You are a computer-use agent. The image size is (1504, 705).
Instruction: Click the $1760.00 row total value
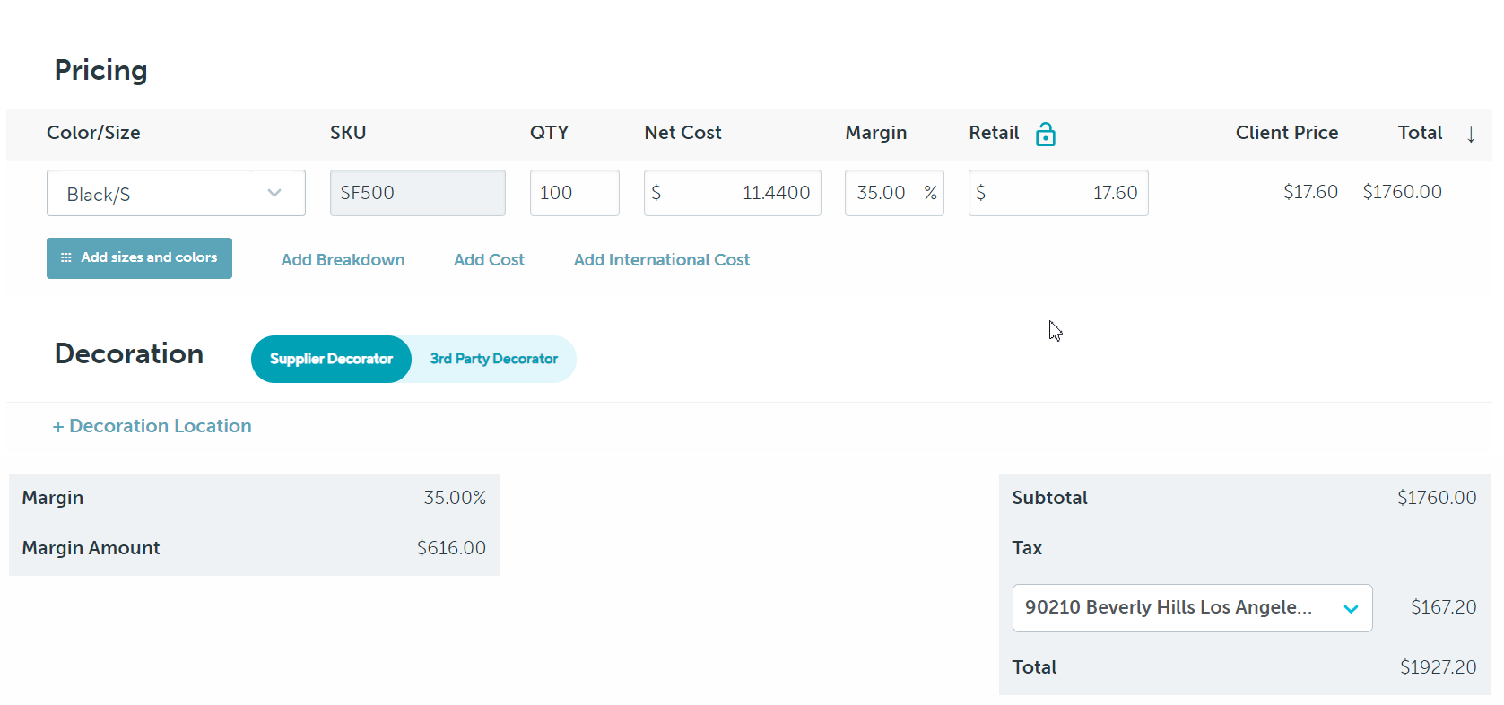point(1402,192)
